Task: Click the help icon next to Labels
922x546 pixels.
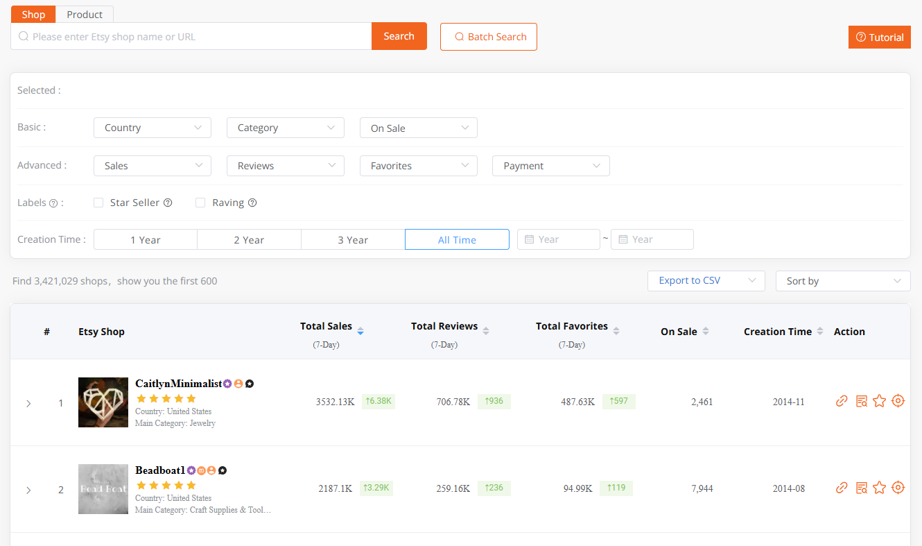Action: click(53, 203)
